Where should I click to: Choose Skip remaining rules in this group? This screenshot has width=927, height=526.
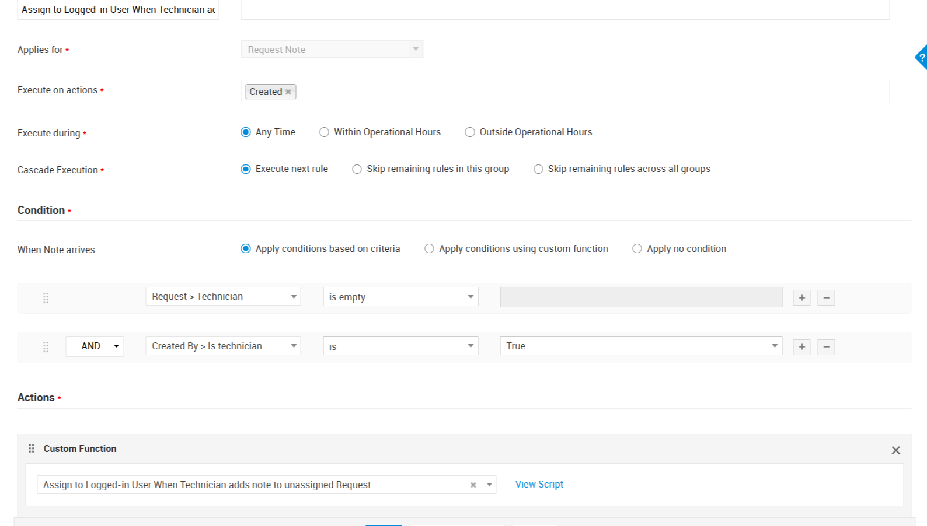357,169
